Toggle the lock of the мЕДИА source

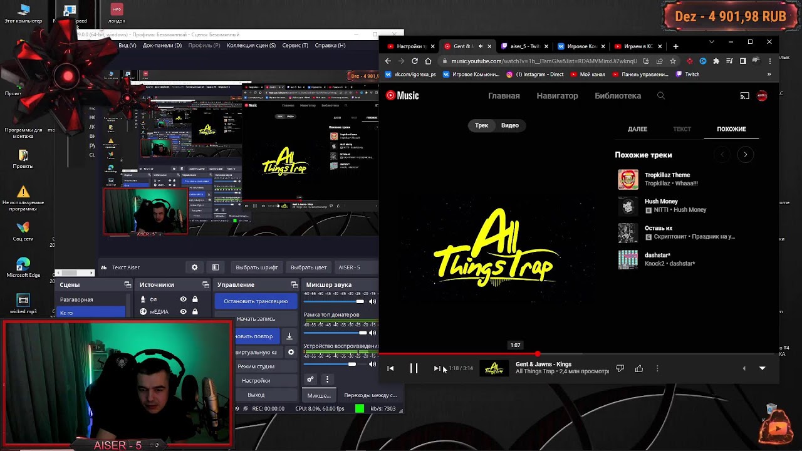tap(195, 311)
